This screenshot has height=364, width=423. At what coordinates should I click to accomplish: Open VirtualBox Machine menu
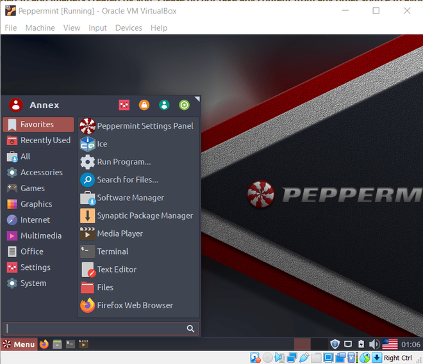[x=40, y=28]
